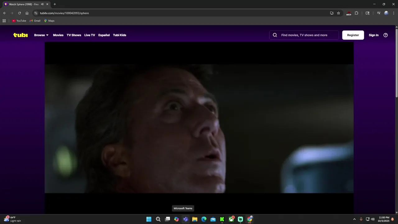This screenshot has width=398, height=224.
Task: Open network status tray icon
Action: click(368, 219)
